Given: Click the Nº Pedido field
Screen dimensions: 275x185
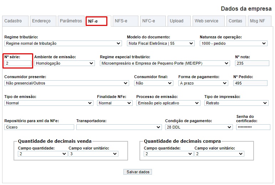Looking at the screenshot, I should coord(250,83).
